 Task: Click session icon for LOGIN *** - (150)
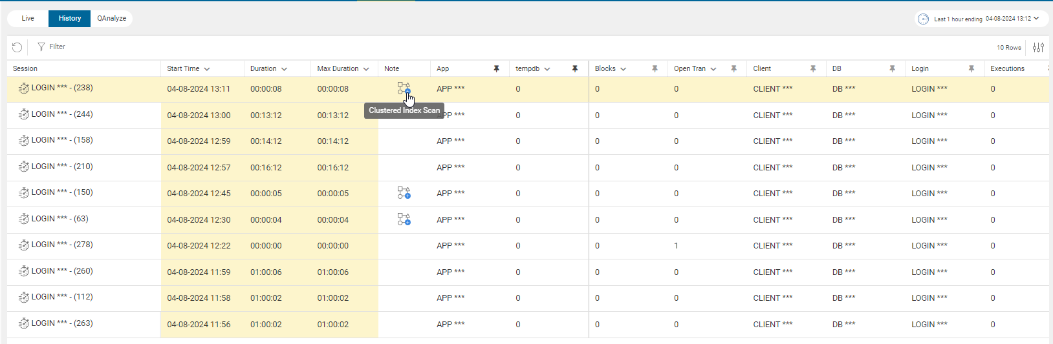[x=23, y=193]
